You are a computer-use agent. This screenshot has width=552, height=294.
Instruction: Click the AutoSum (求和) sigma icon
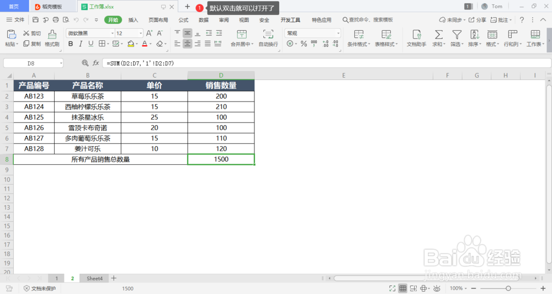click(x=439, y=34)
